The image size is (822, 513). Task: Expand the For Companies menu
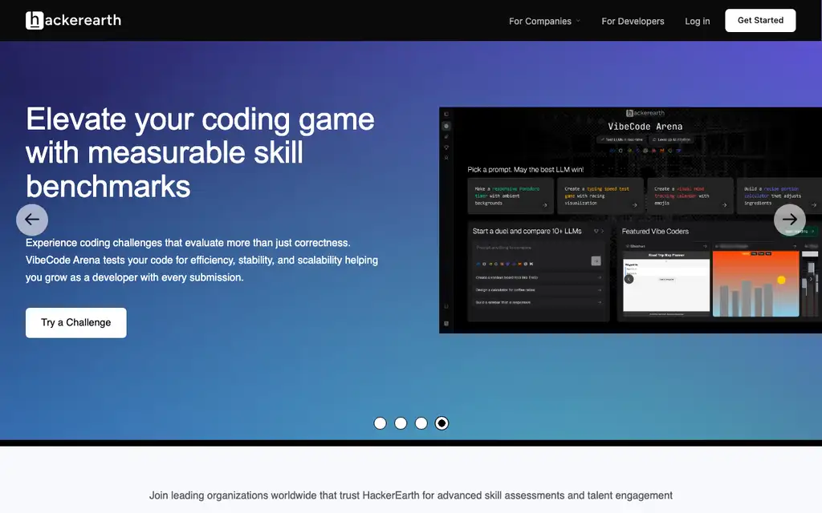coord(545,21)
